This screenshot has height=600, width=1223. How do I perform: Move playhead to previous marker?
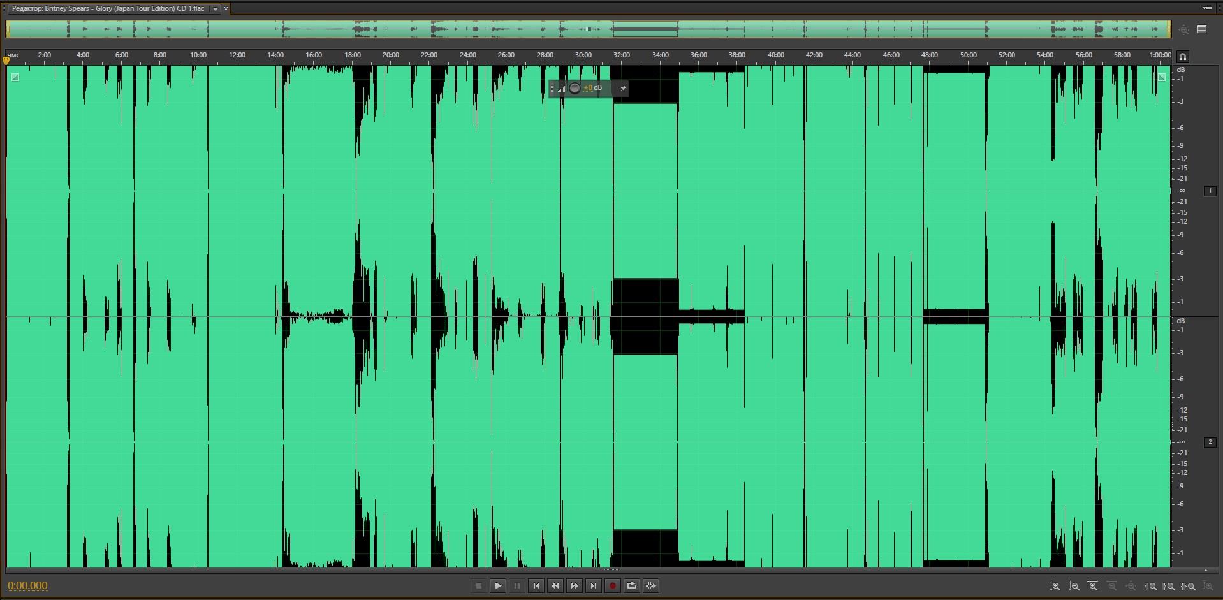tap(536, 585)
